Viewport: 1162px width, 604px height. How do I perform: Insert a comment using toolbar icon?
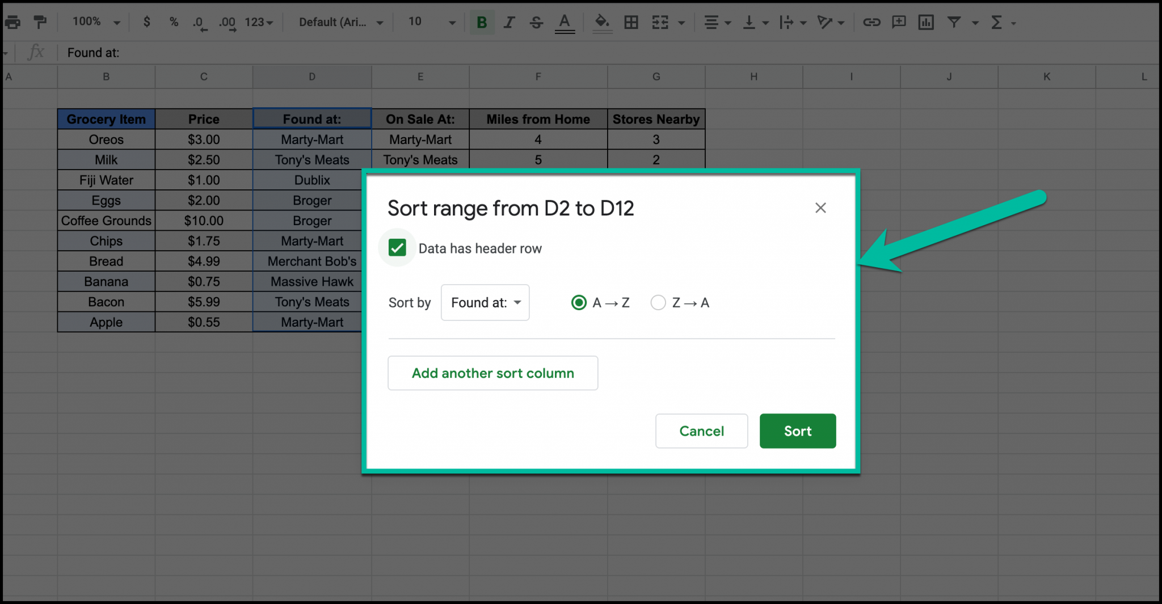(898, 22)
